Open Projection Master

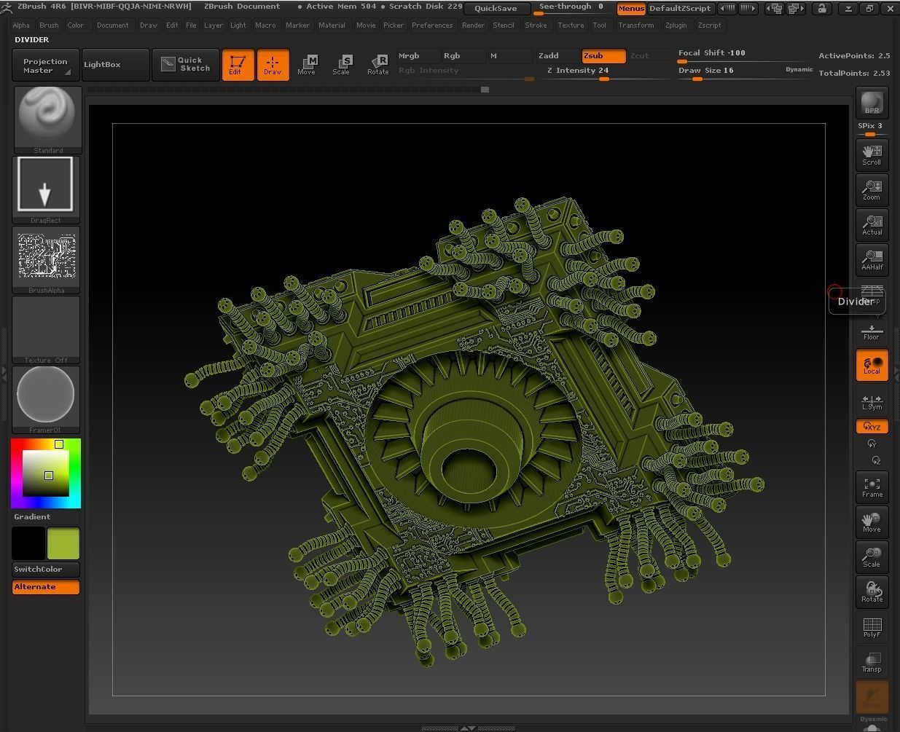tap(45, 65)
